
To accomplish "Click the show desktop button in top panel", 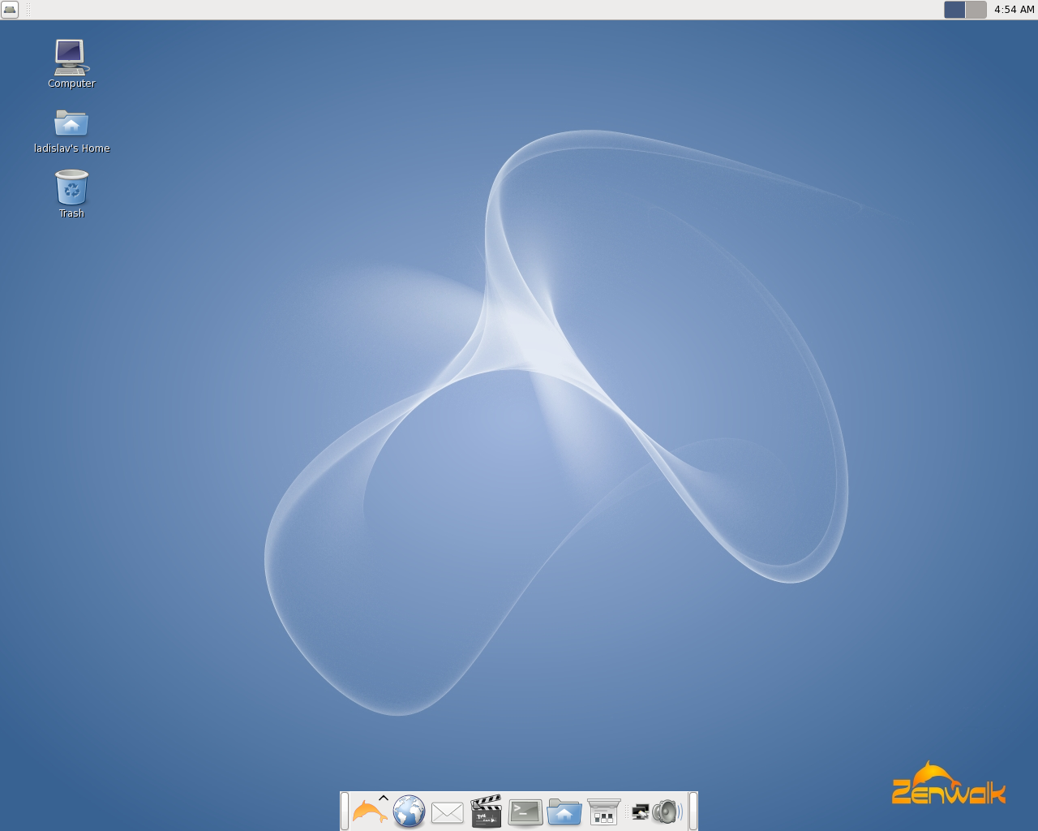I will pyautogui.click(x=10, y=10).
